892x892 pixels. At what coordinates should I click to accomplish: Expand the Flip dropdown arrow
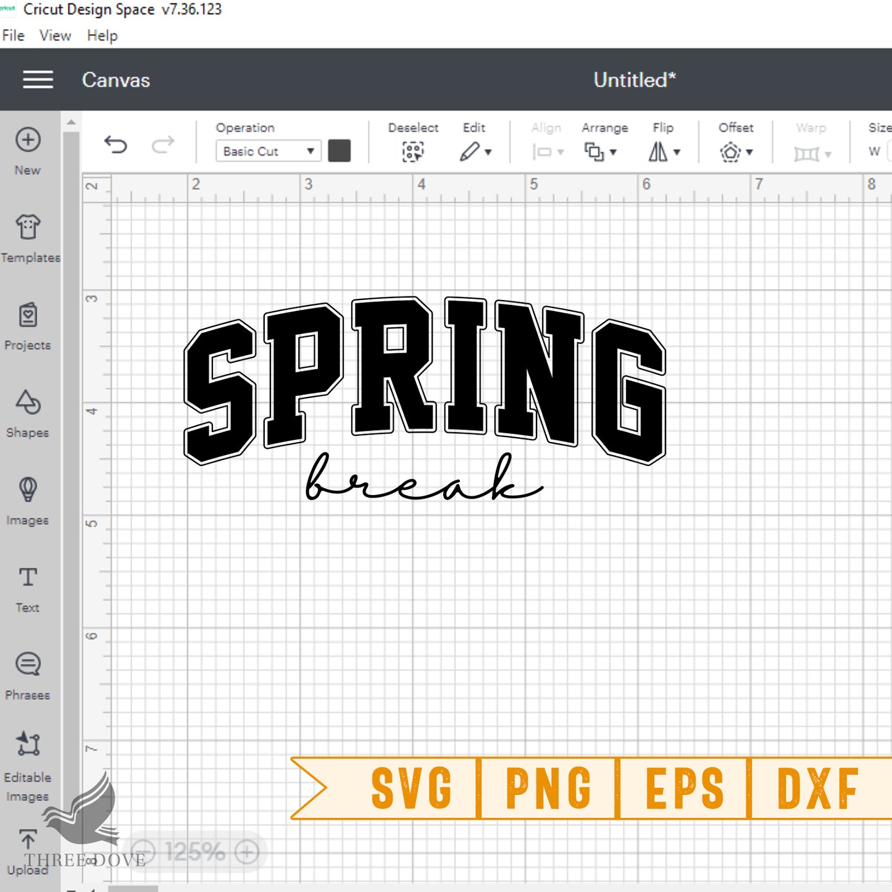click(x=677, y=152)
